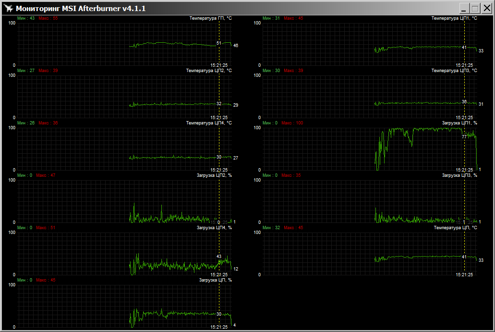The image size is (495, 332).
Task: Click the Мин 43 value above Температура ГП
Action: click(26, 18)
